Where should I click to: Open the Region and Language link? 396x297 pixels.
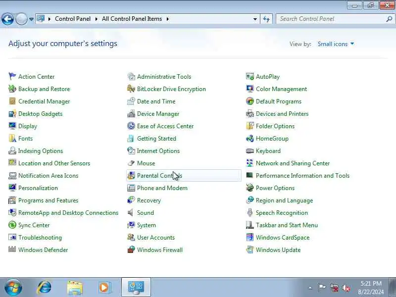click(284, 200)
